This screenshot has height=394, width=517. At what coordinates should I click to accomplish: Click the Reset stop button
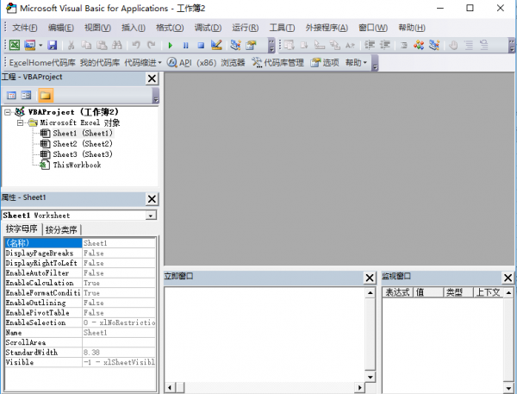pyautogui.click(x=201, y=45)
